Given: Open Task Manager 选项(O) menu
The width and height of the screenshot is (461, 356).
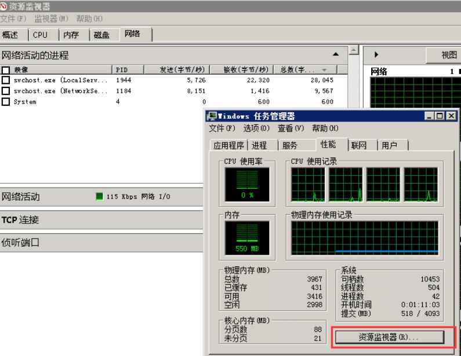Looking at the screenshot, I should tap(256, 129).
